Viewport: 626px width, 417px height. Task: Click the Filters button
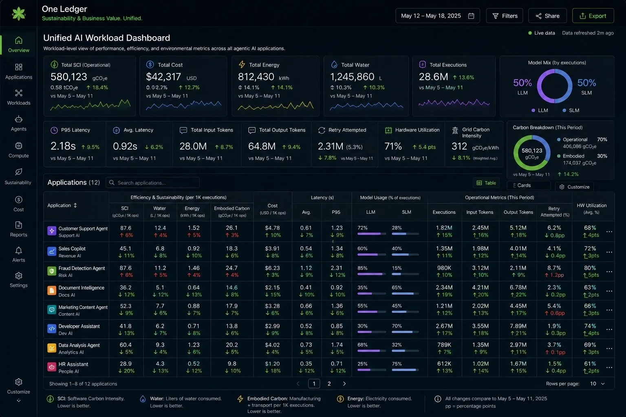point(505,16)
